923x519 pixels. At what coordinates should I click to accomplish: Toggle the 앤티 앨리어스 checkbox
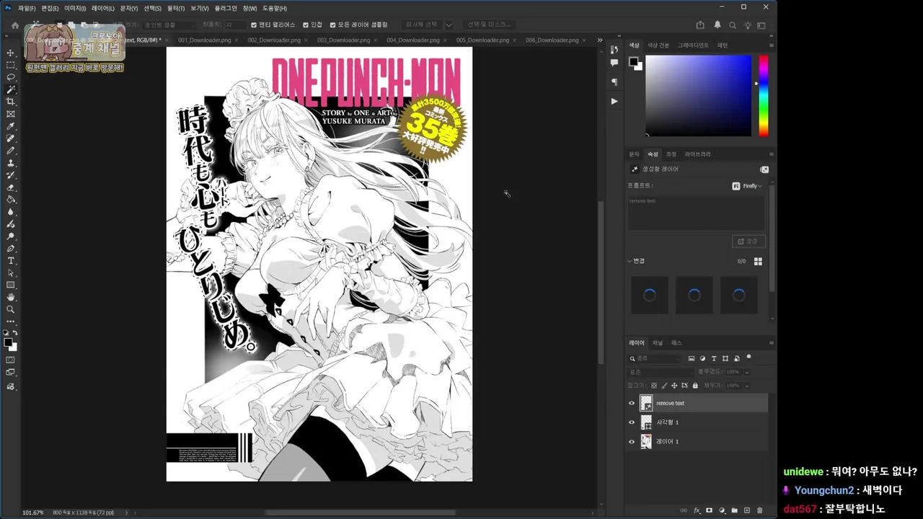254,25
